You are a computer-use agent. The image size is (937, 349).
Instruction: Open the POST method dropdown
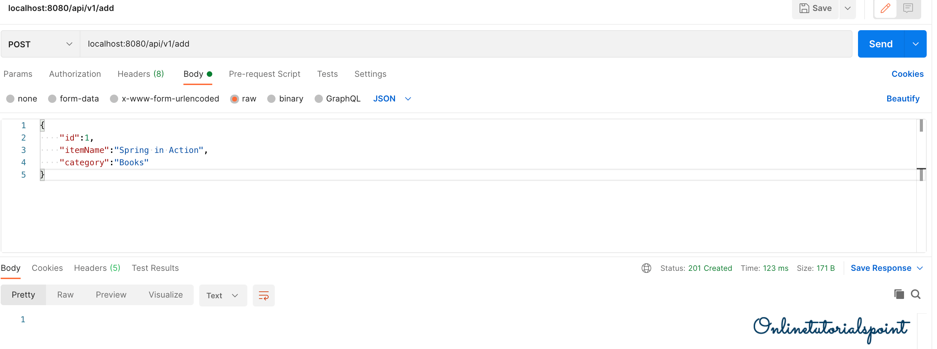[40, 44]
